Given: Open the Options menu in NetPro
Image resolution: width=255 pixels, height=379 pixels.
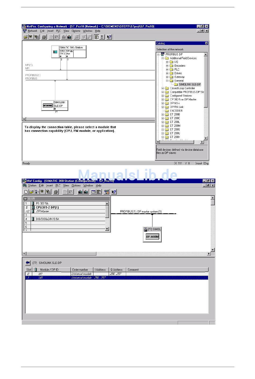Looking at the screenshot, I should click(76, 31).
